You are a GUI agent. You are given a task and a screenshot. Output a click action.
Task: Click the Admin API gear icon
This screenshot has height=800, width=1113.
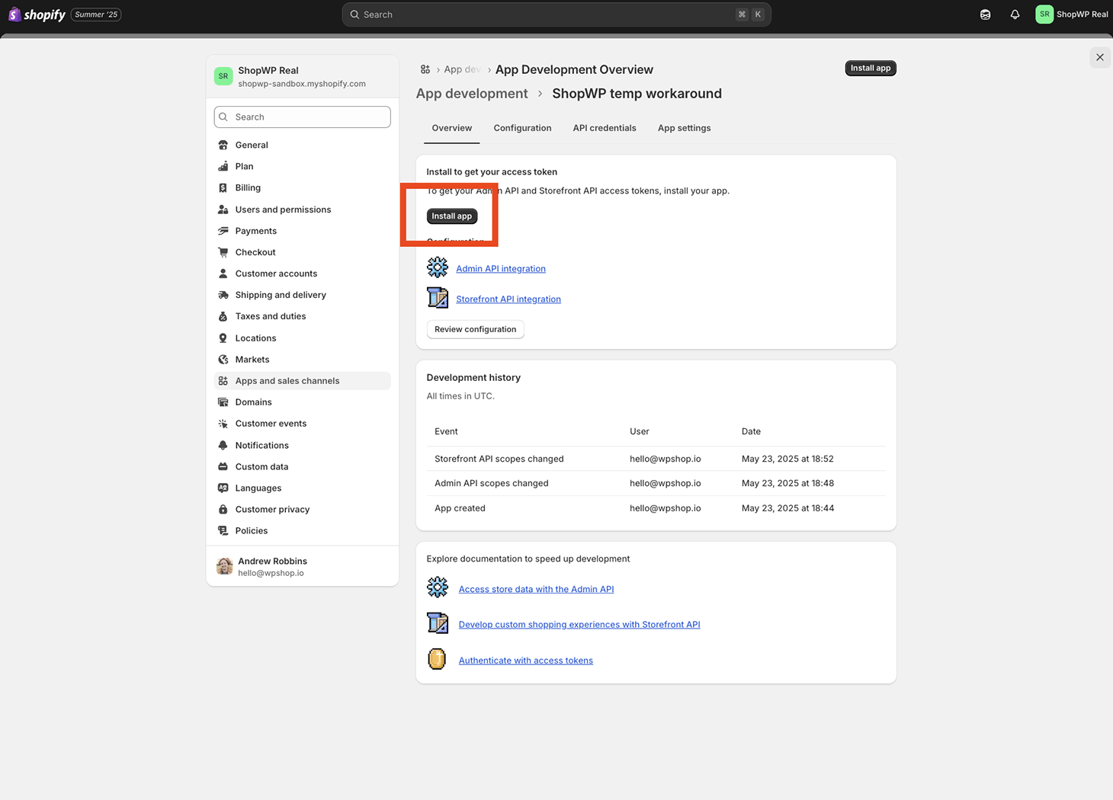438,267
